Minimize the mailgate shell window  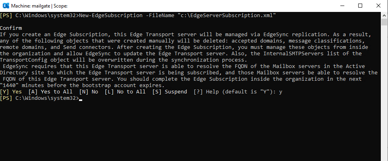point(342,6)
